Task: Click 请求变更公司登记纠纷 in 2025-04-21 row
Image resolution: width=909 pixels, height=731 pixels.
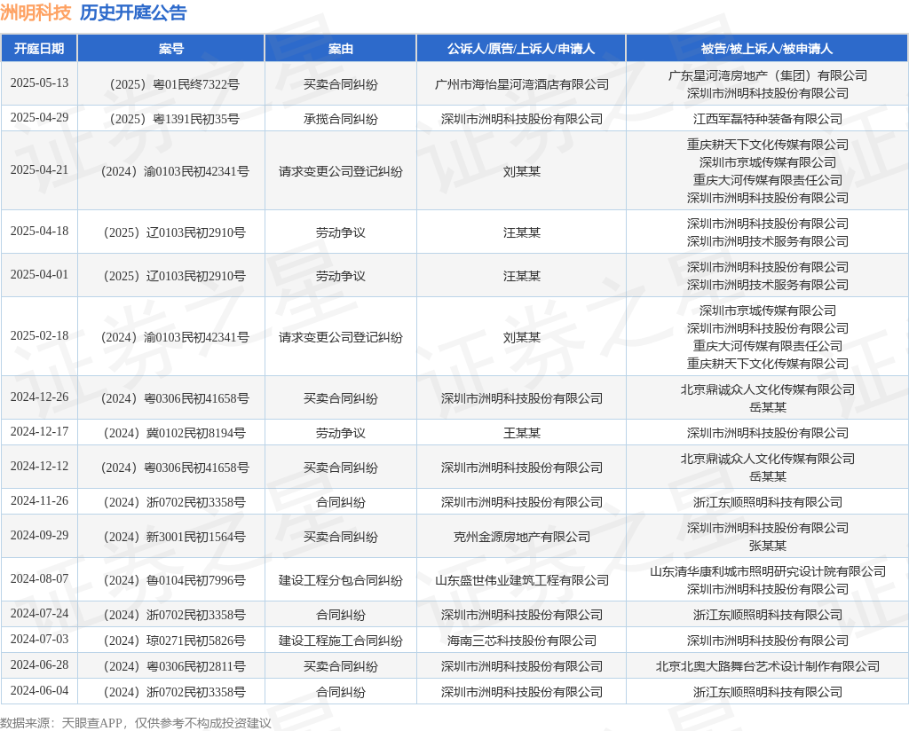Action: [340, 171]
